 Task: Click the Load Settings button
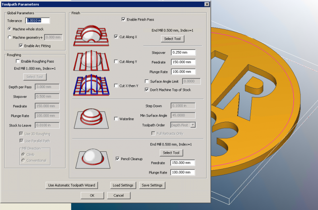(123, 185)
